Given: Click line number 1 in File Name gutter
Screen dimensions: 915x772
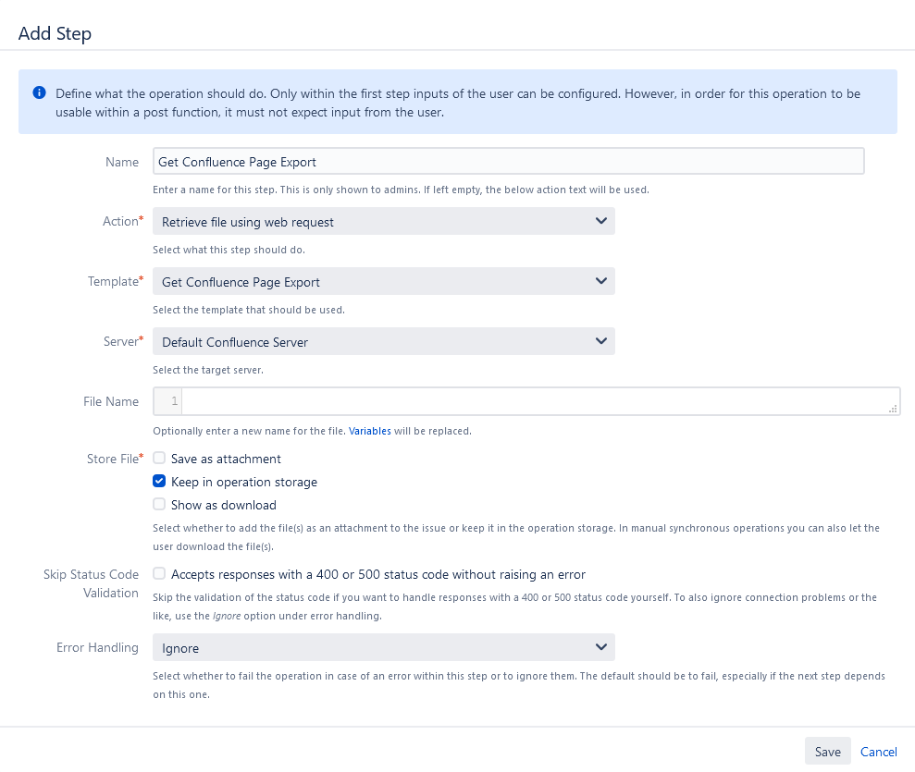Looking at the screenshot, I should coord(174,401).
